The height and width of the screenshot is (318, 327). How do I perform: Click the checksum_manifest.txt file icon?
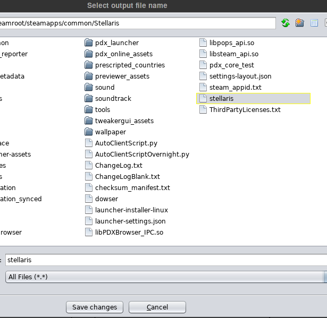(x=89, y=187)
